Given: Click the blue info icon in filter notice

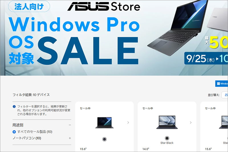Looking at the screenshot, I should (14, 107).
